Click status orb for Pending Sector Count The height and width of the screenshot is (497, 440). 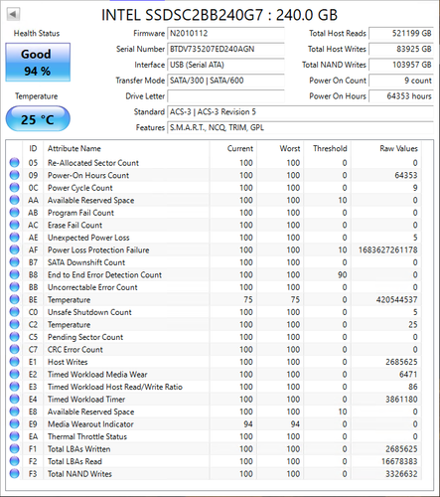[14, 337]
